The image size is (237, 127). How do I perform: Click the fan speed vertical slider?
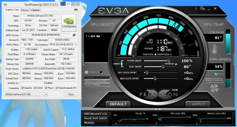click(x=228, y=75)
